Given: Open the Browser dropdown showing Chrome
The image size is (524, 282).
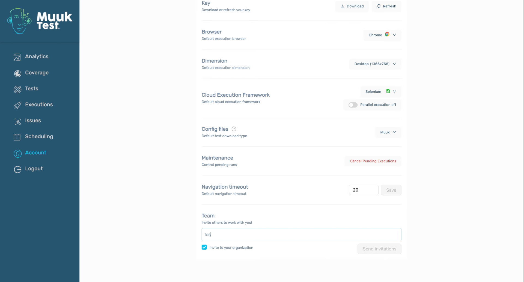Looking at the screenshot, I should (x=382, y=35).
